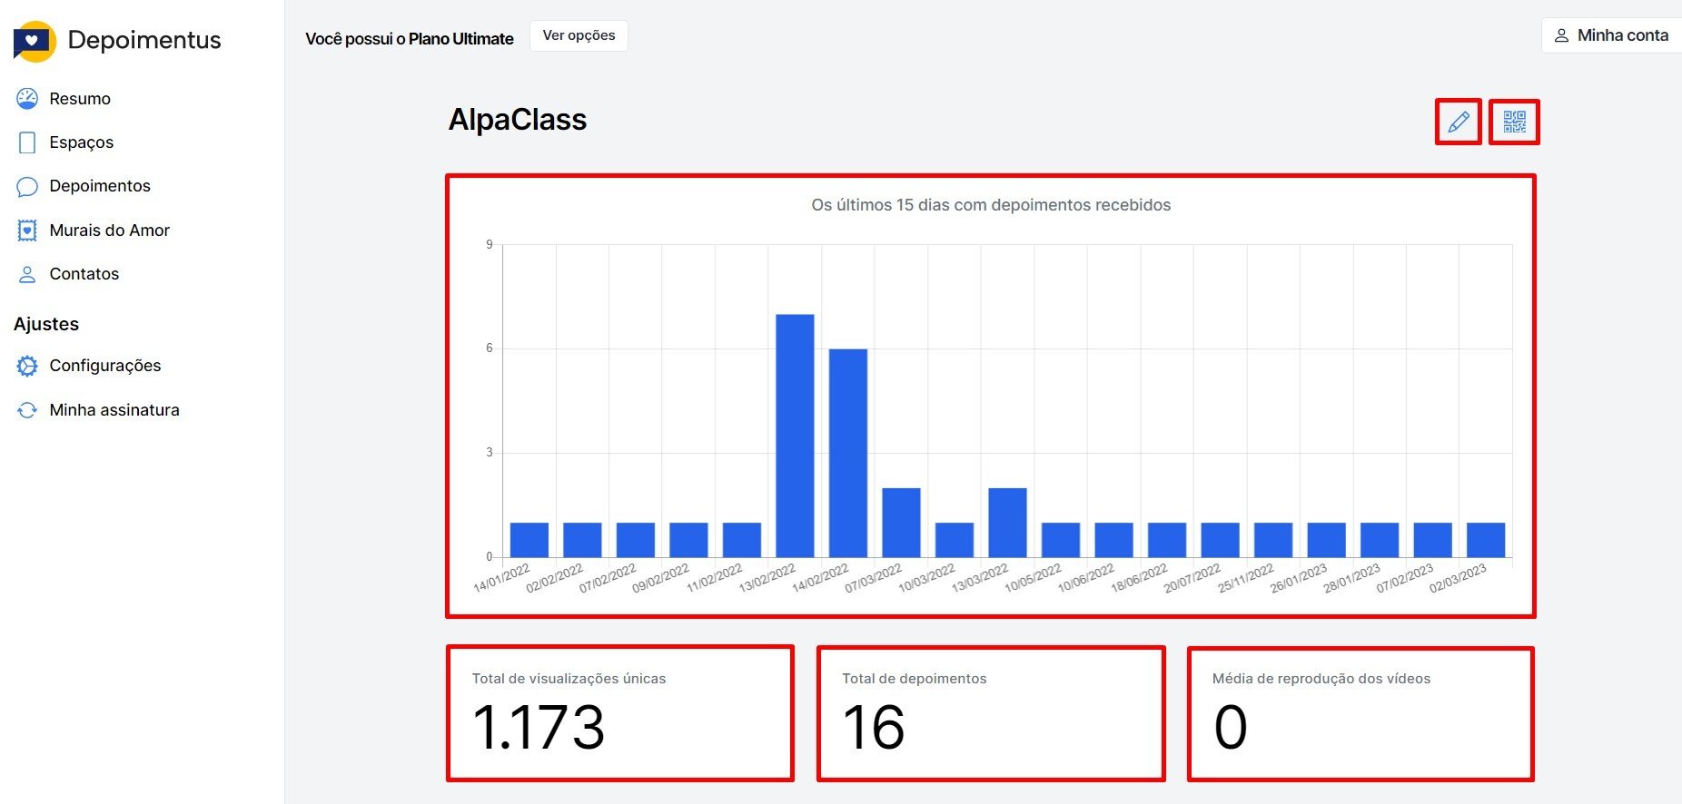Click the Minha assinatura refresh icon

27,410
